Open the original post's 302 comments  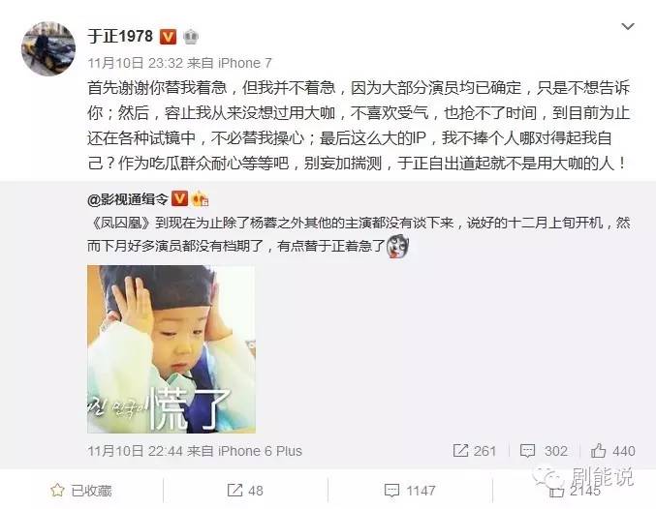(x=544, y=451)
